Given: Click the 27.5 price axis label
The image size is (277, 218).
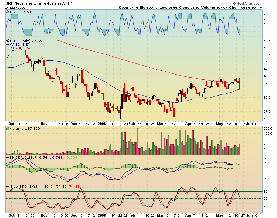Looking at the screenshot, I should (267, 111).
